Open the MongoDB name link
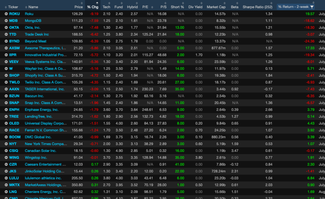The height and width of the screenshot is (199, 325). (x=33, y=21)
